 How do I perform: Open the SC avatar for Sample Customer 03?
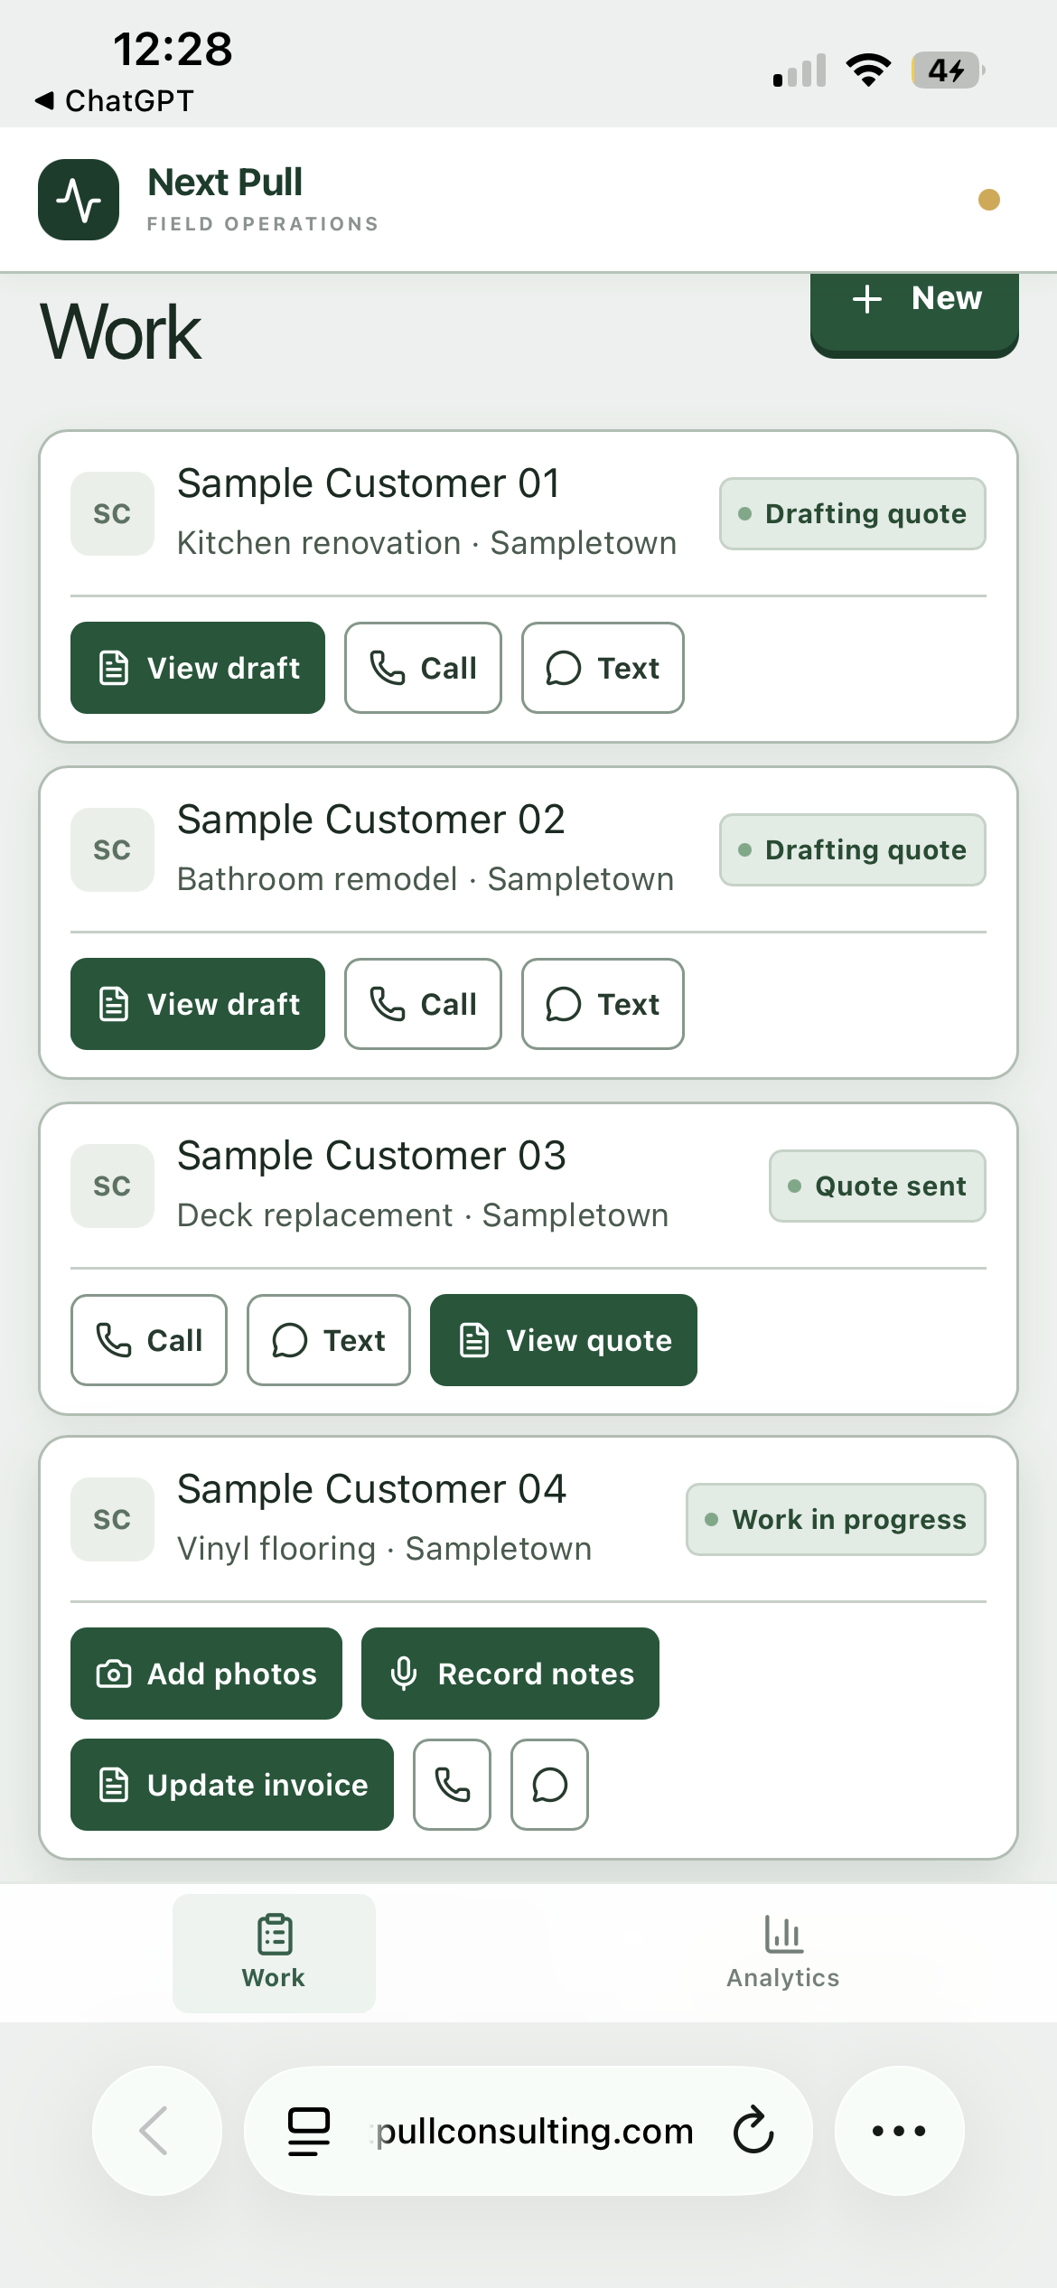click(112, 1186)
